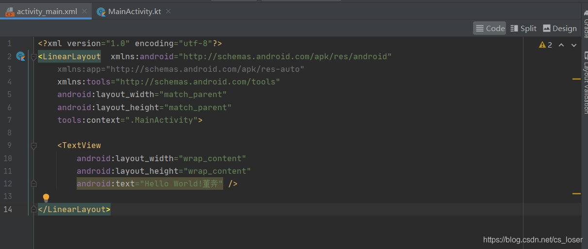Click ".MainActivity" value on line 7
The width and height of the screenshot is (588, 249).
(x=162, y=120)
